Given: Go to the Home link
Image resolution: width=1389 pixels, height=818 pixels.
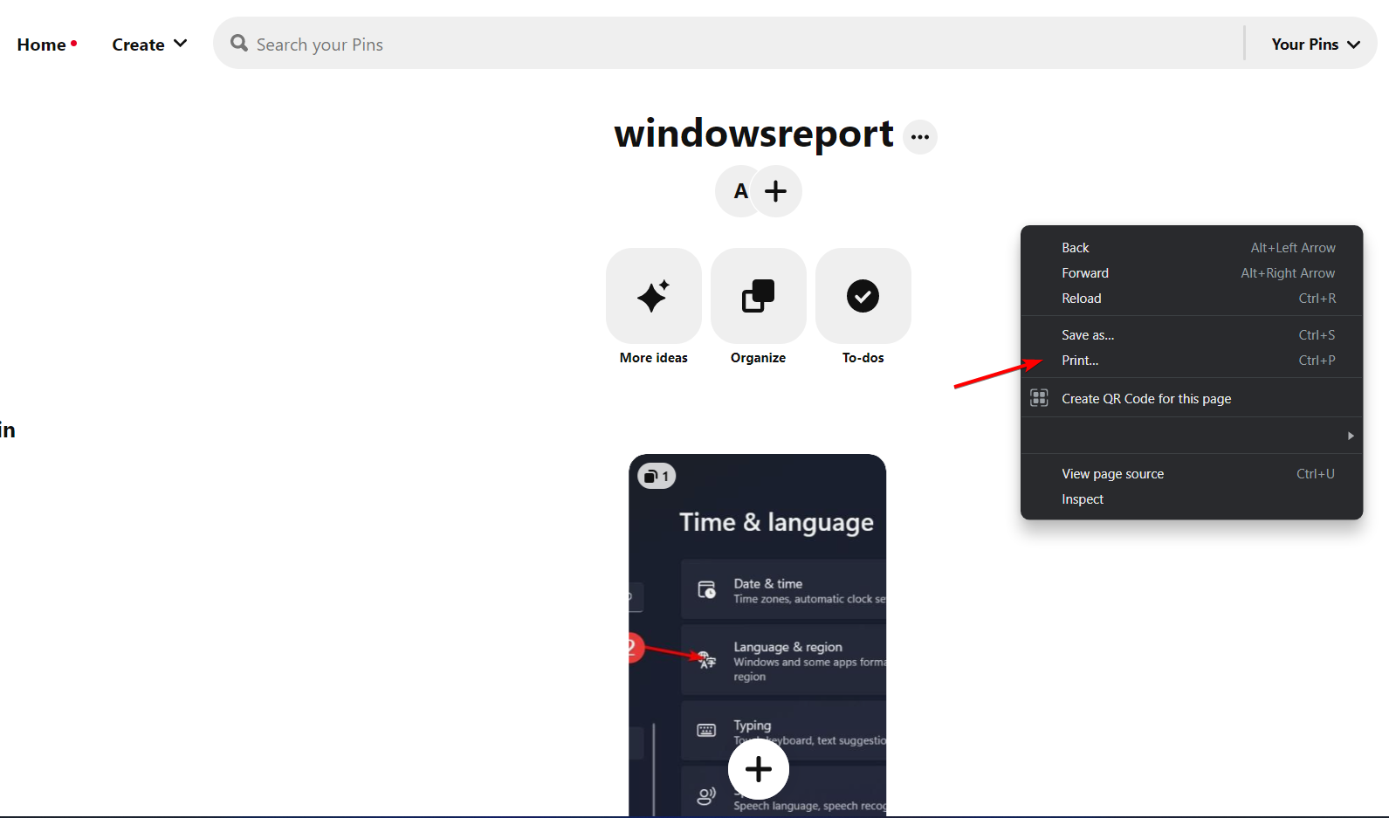Looking at the screenshot, I should pyautogui.click(x=41, y=45).
